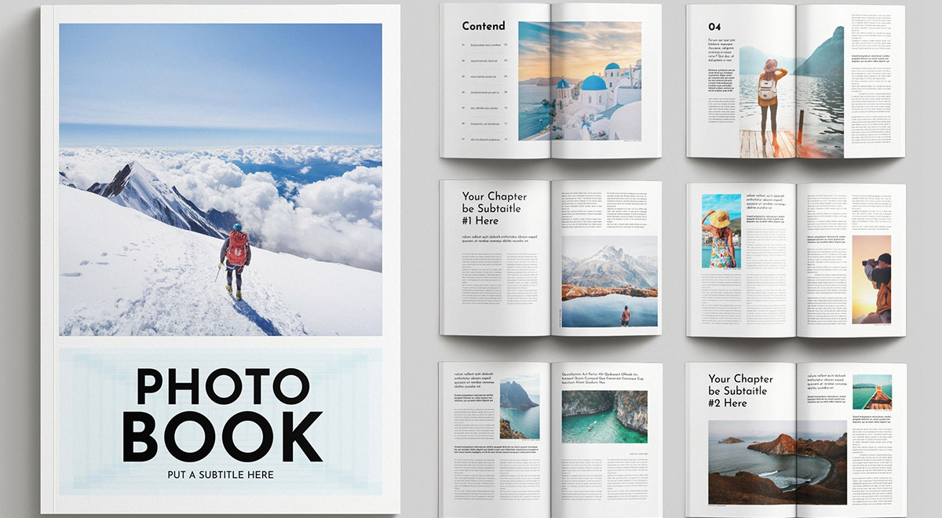Click the Subtaitle #1 chapter heading
The height and width of the screenshot is (518, 942).
pyautogui.click(x=495, y=209)
